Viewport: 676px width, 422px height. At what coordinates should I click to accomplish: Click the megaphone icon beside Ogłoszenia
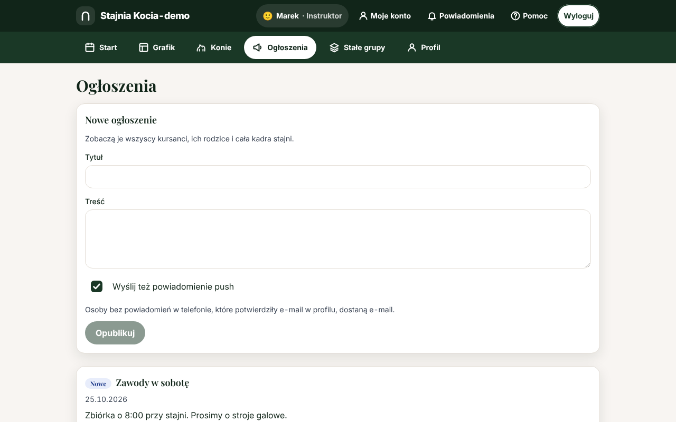(258, 47)
